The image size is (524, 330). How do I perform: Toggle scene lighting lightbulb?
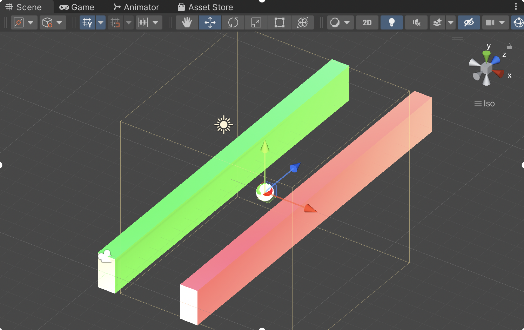click(x=392, y=23)
